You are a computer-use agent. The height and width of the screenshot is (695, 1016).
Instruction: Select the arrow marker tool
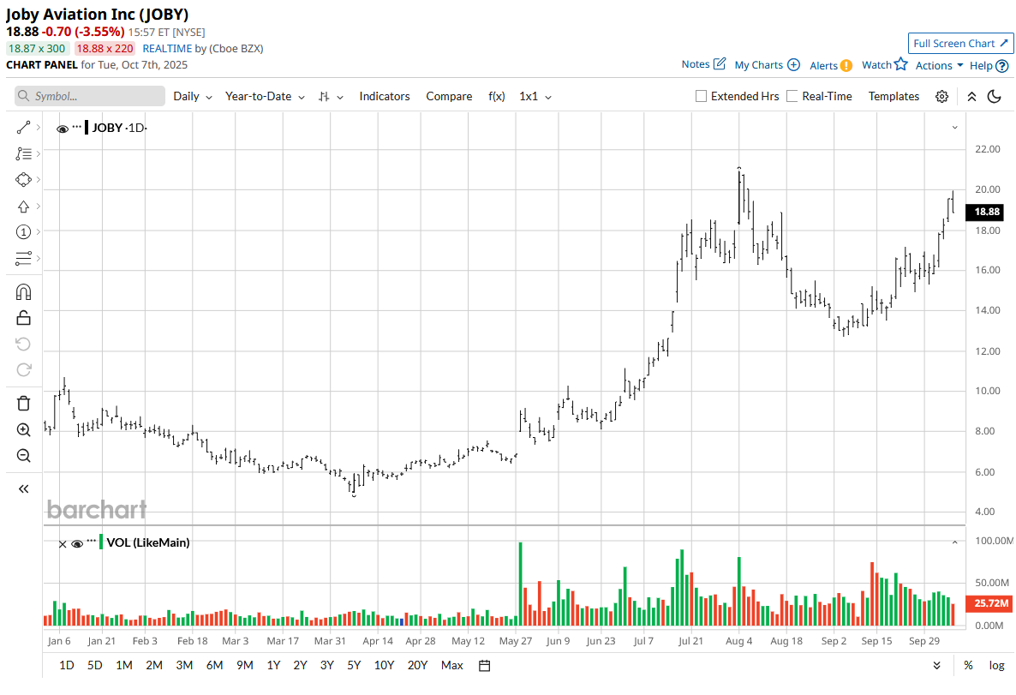(x=23, y=207)
